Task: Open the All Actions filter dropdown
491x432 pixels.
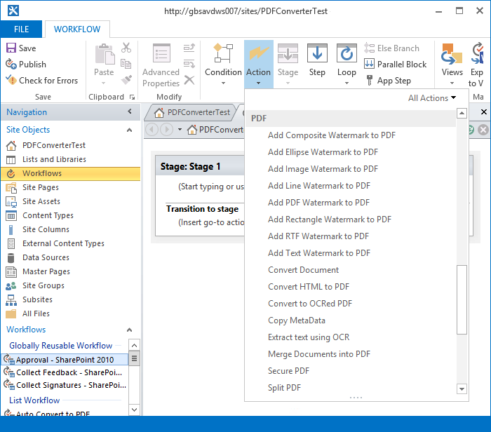Action: click(x=432, y=98)
